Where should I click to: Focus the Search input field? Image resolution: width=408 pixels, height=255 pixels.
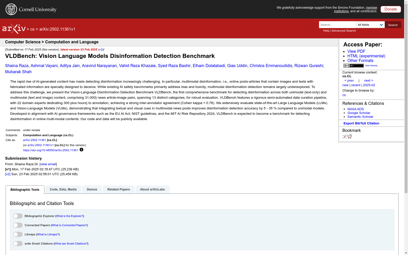click(x=337, y=25)
